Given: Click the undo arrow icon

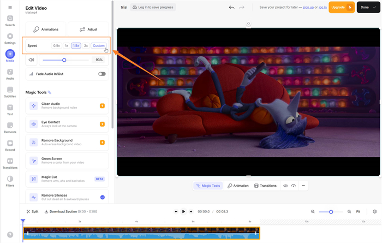Looking at the screenshot, I should pyautogui.click(x=231, y=8).
